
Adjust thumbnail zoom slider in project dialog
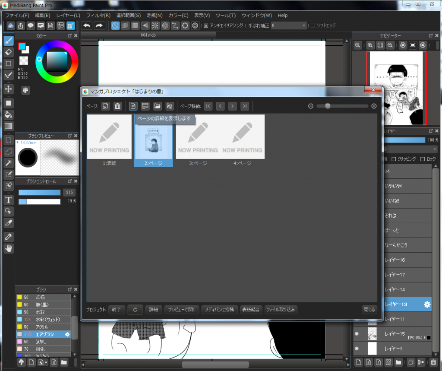tap(342, 106)
